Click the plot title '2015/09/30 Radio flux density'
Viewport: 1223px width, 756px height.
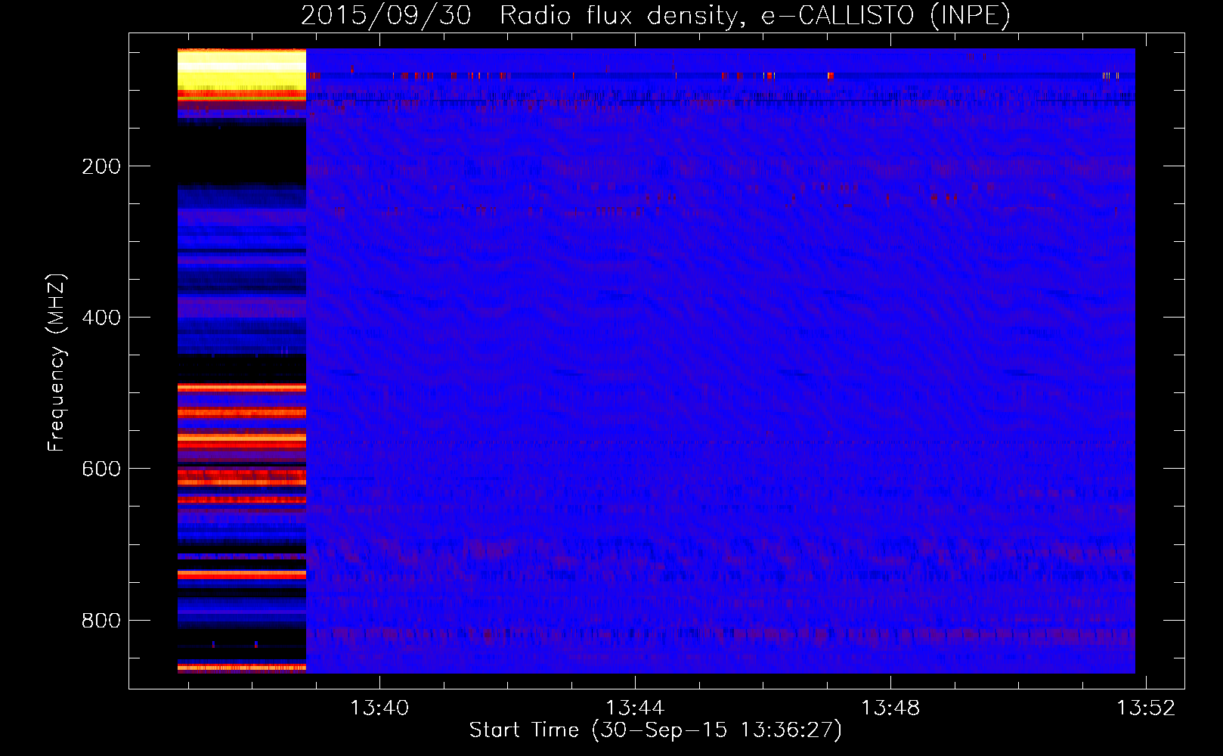tap(655, 16)
